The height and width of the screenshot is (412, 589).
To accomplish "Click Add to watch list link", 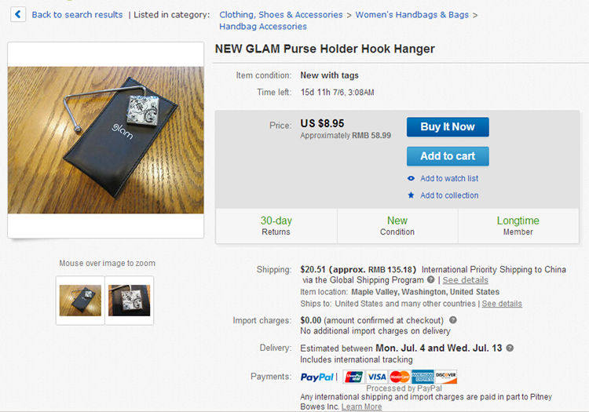I will coord(449,178).
